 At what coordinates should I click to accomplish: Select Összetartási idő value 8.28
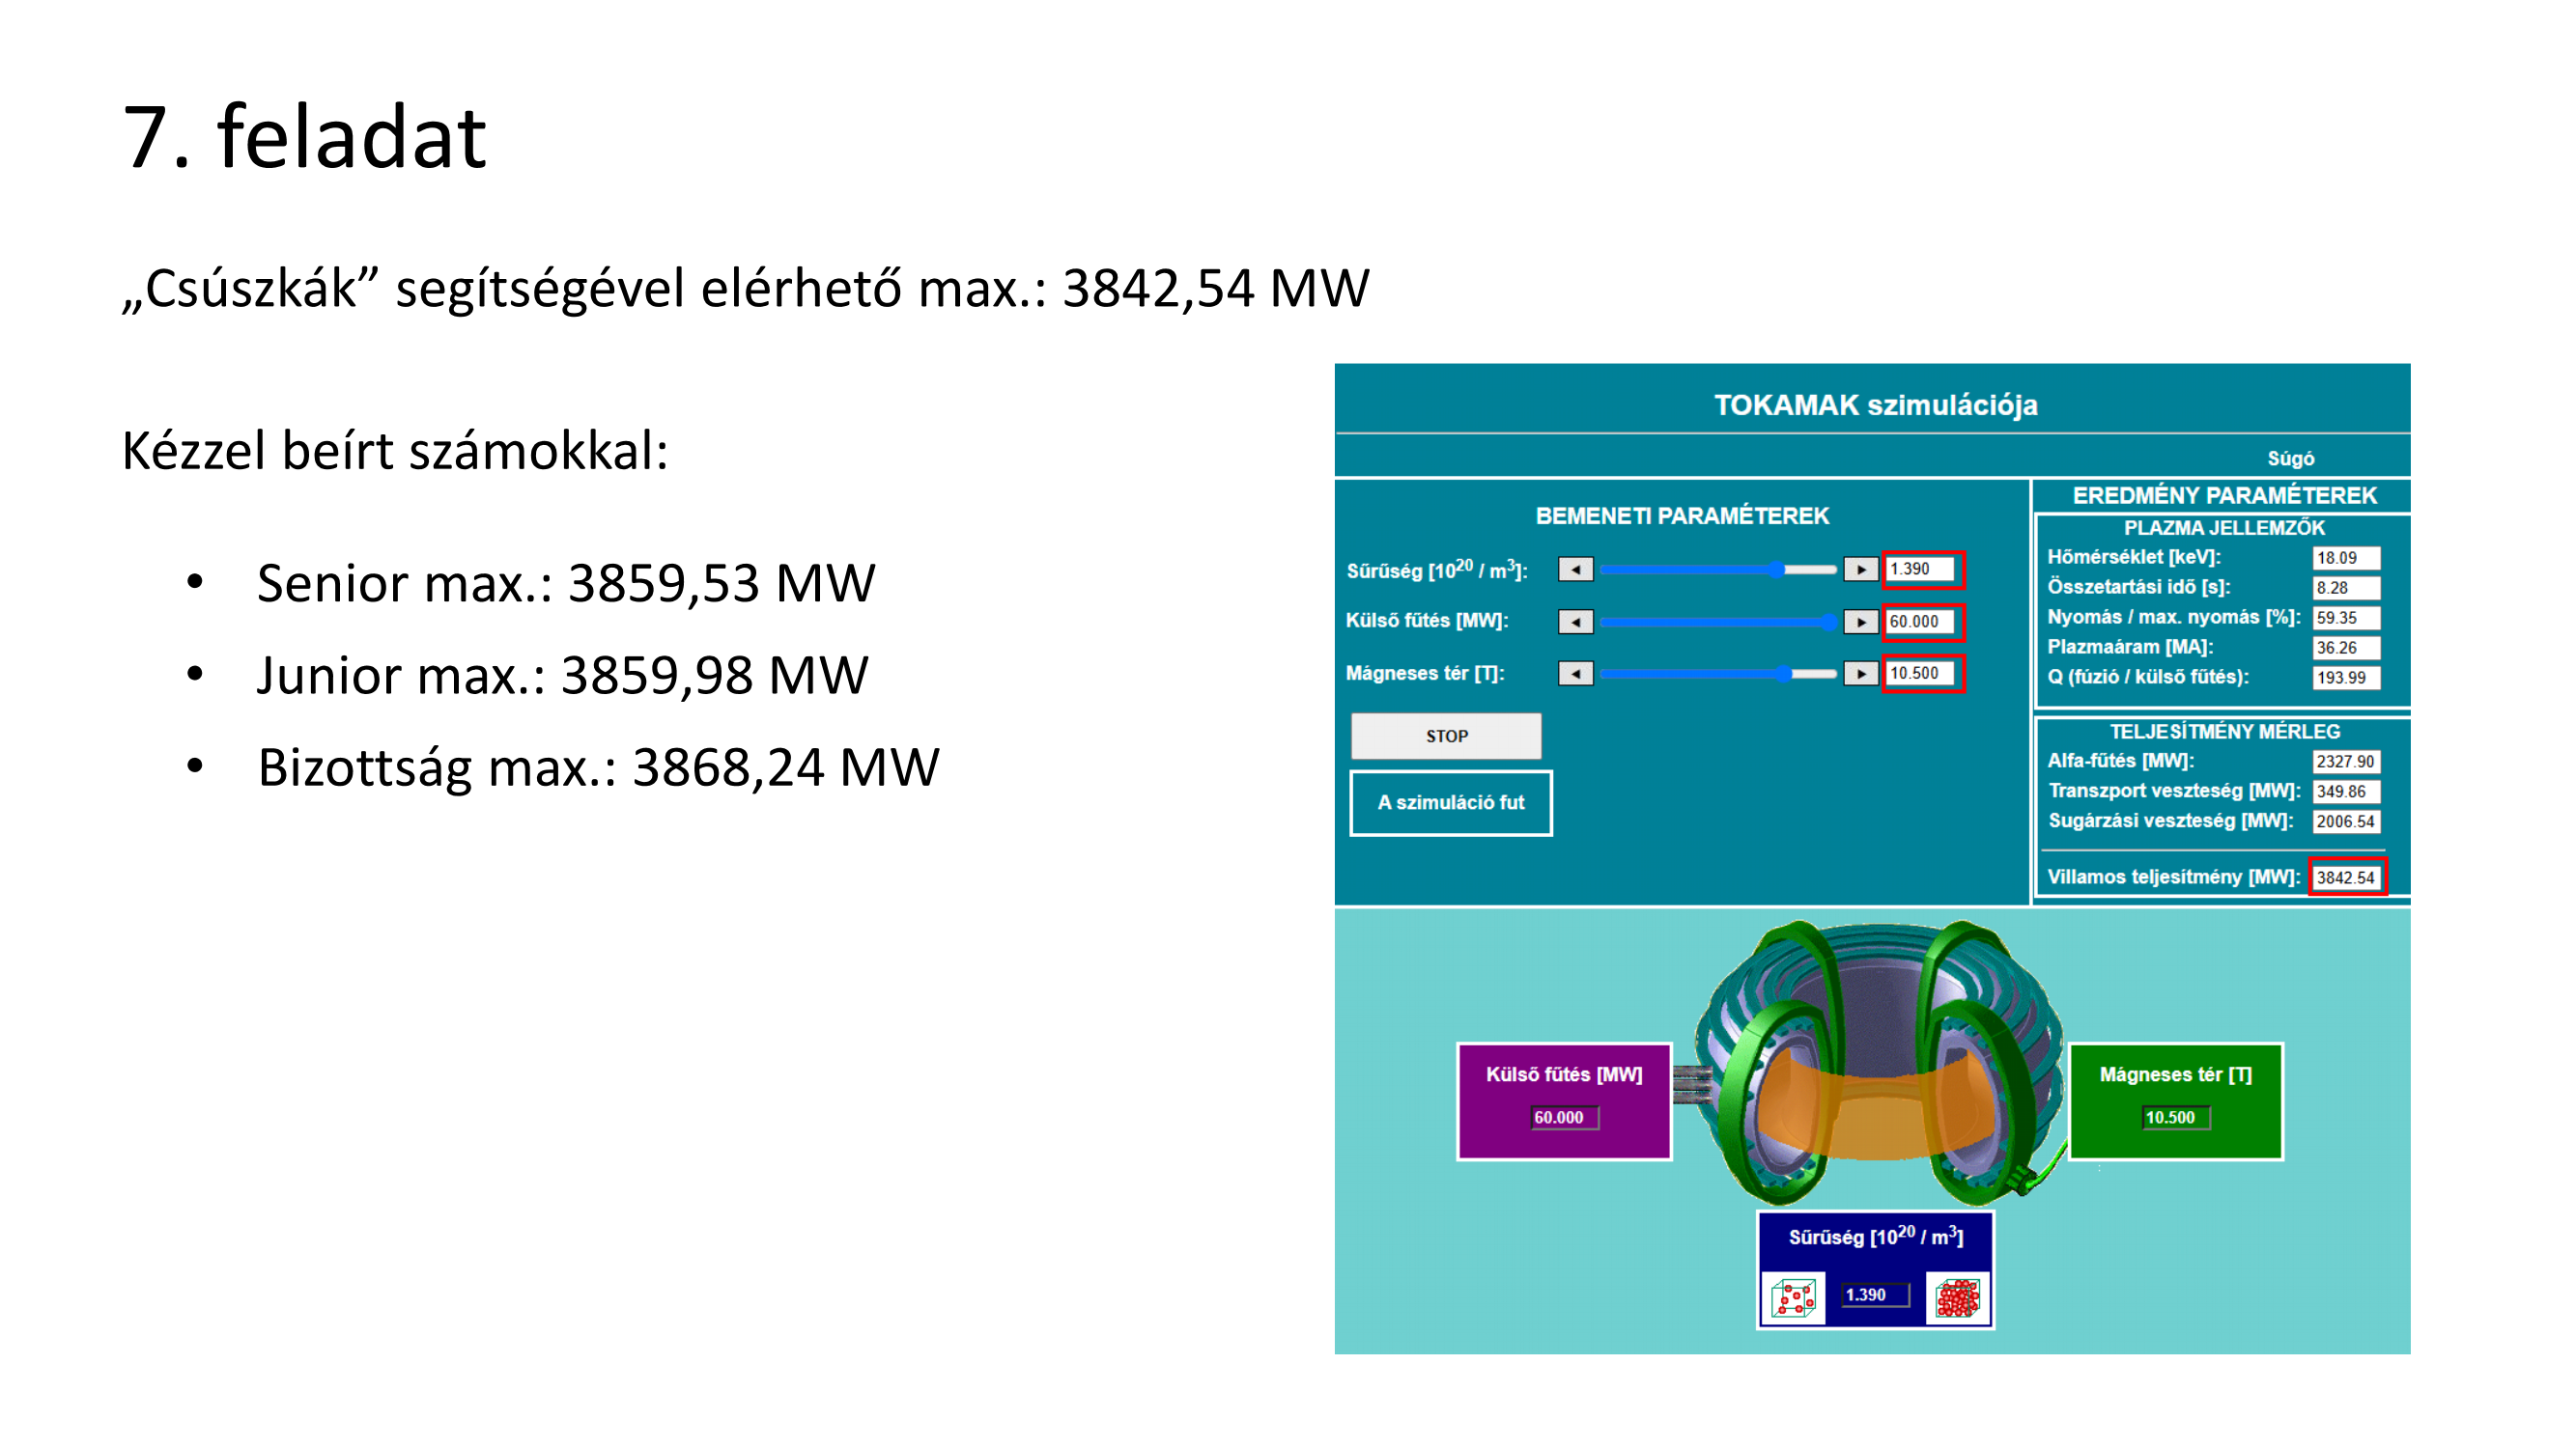click(x=2346, y=588)
